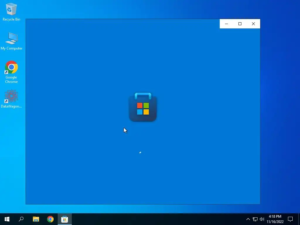Open File Explorer from the taskbar
Viewport: 300px width, 225px height.
[x=36, y=219]
